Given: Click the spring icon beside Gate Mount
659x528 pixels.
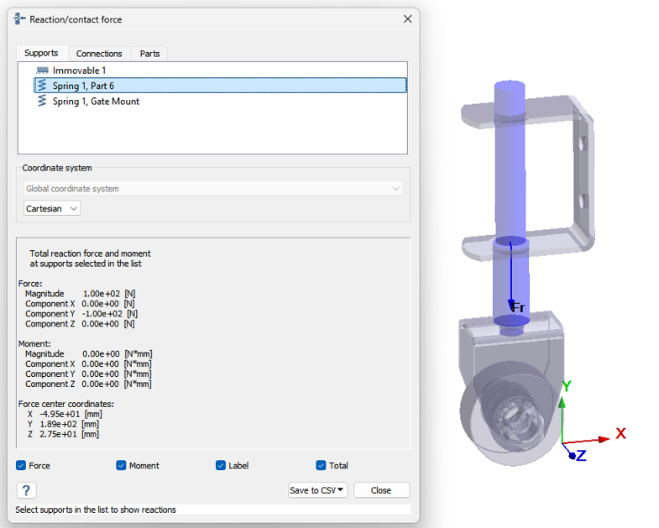Looking at the screenshot, I should click(43, 102).
